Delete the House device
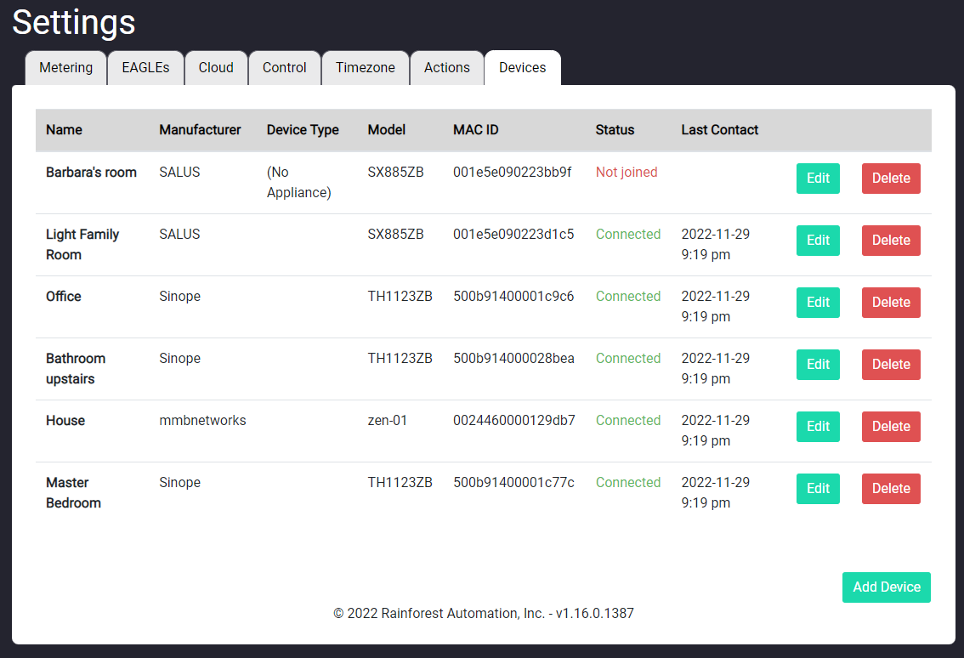The image size is (964, 658). tap(891, 427)
